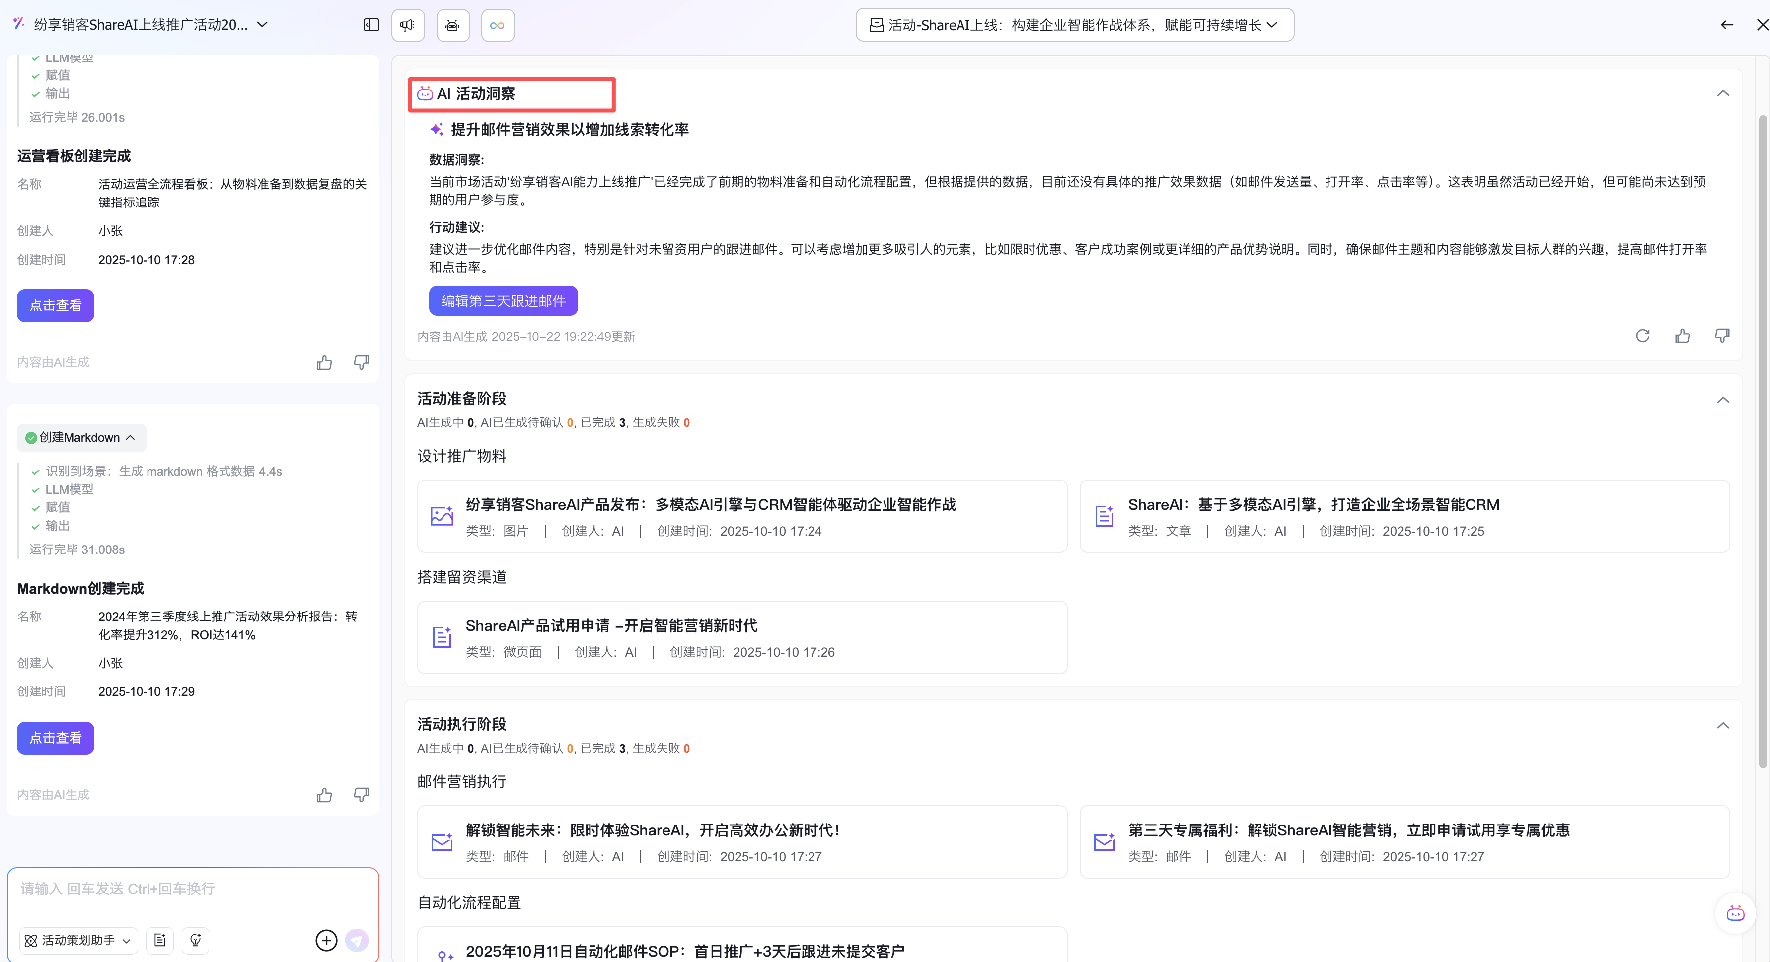Click the robot assistant icon in top toolbar

[452, 25]
